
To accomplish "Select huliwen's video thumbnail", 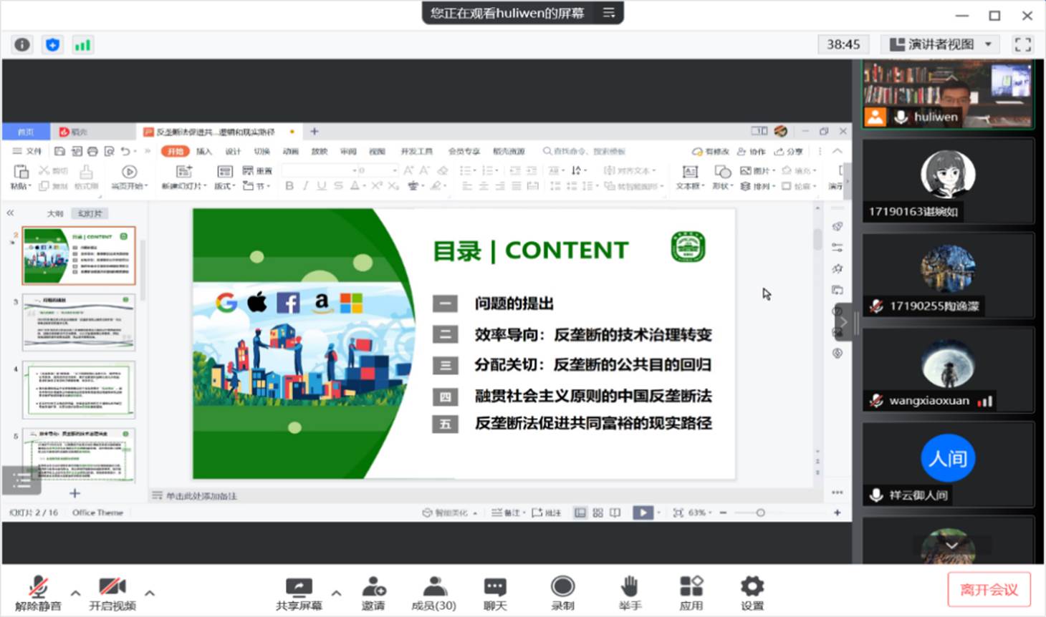I will 947,94.
